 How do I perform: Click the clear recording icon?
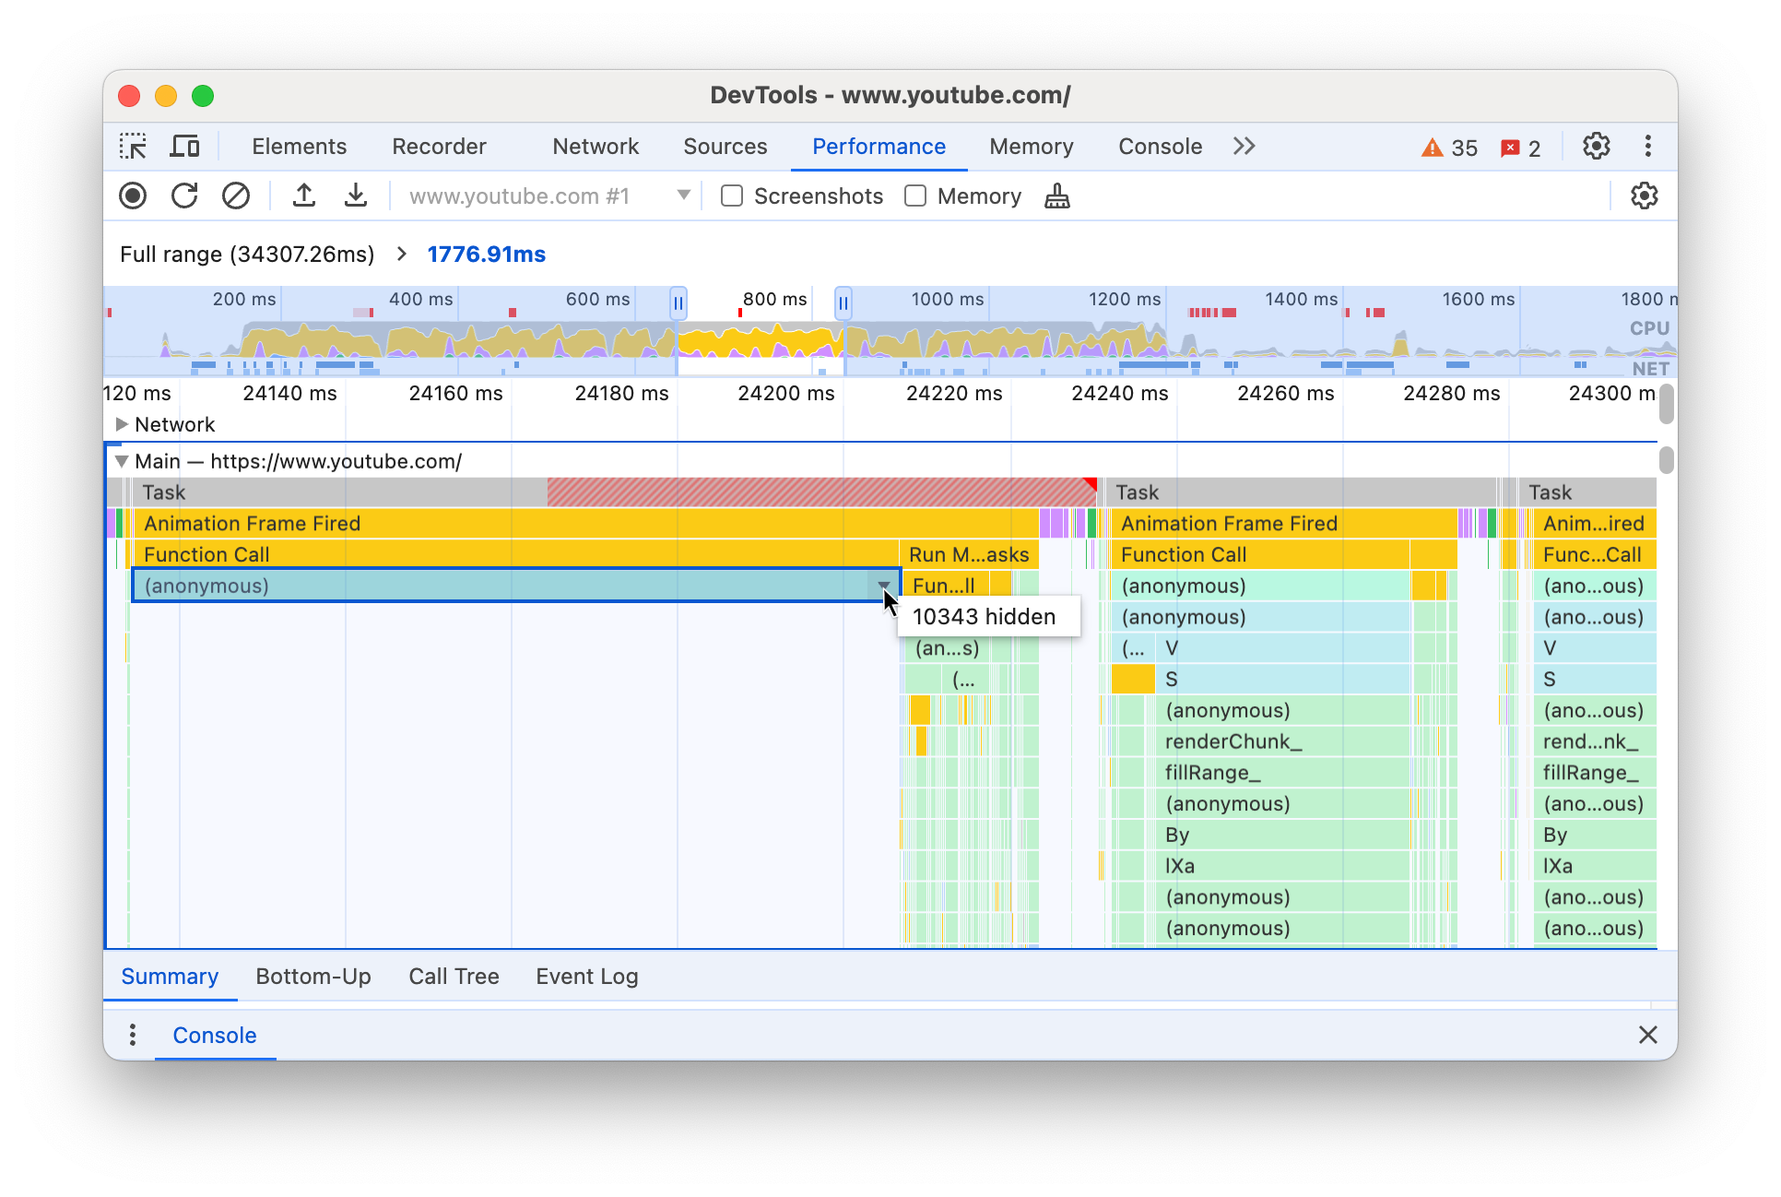point(233,196)
